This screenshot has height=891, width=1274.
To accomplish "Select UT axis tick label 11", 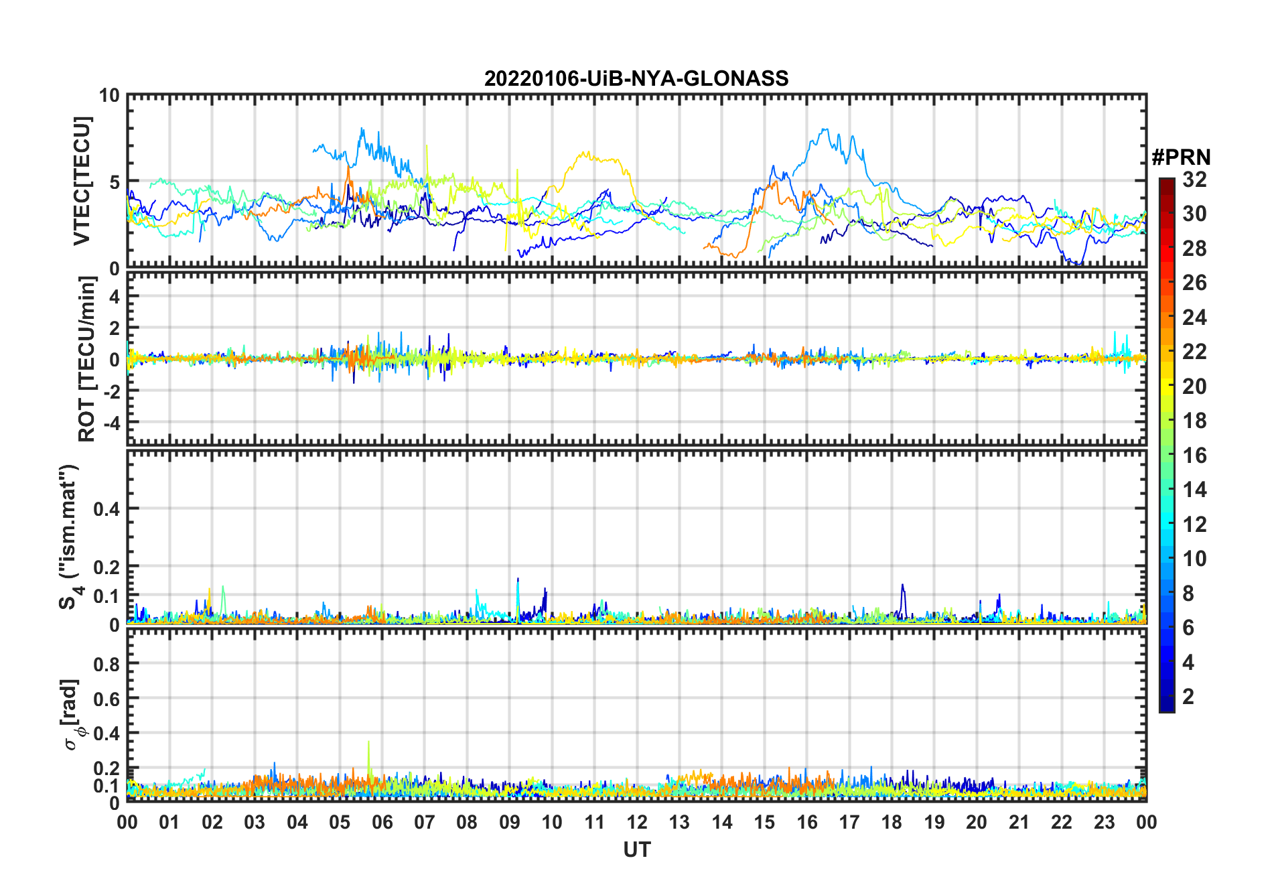I will [595, 822].
